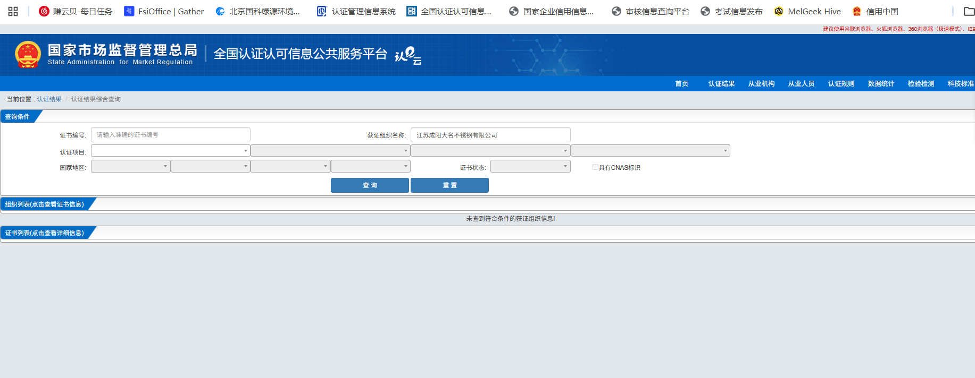Go to the 首页 menu item
This screenshot has width=975, height=378.
pos(681,84)
